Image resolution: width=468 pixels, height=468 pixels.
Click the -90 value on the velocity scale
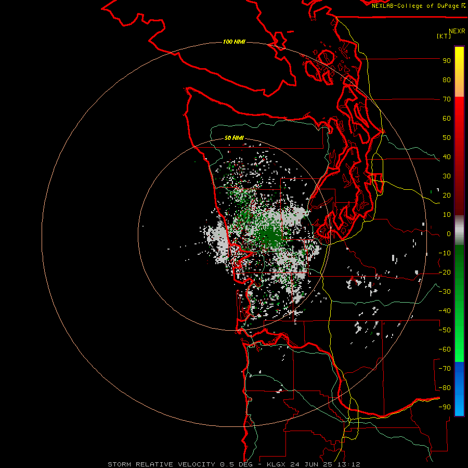pos(445,407)
